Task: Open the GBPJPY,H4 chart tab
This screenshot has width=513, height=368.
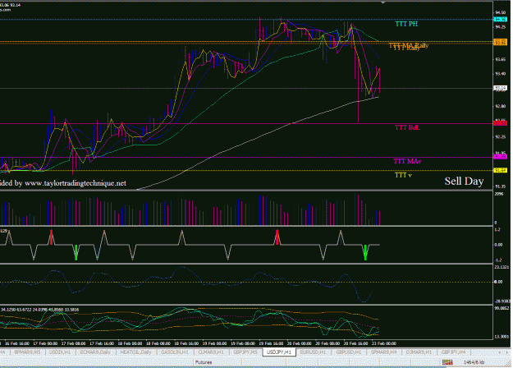Action: tap(453, 352)
